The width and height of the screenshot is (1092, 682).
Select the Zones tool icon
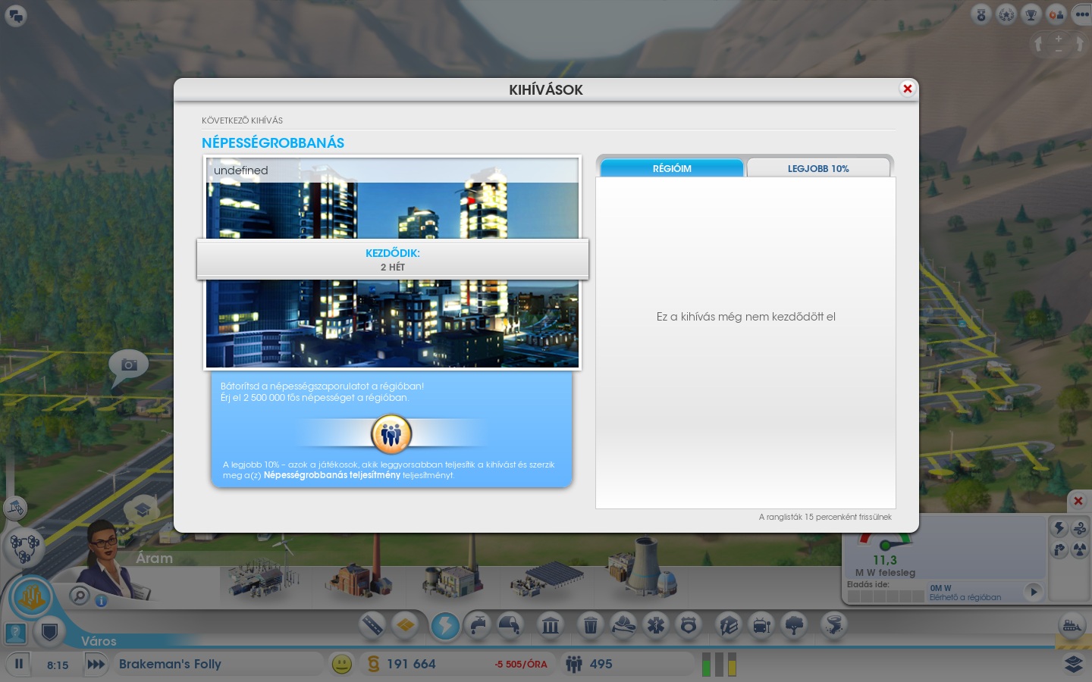pyautogui.click(x=406, y=625)
